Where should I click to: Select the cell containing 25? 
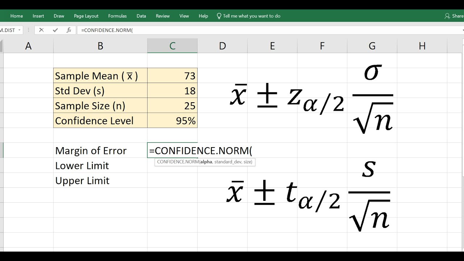173,105
